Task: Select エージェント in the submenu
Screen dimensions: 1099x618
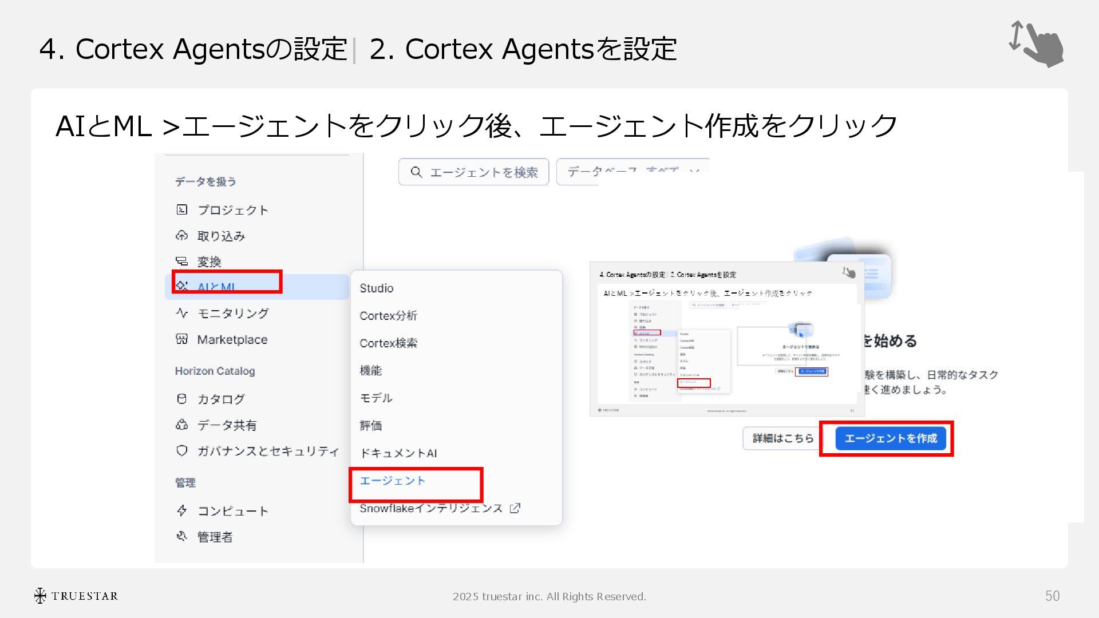Action: [x=393, y=481]
